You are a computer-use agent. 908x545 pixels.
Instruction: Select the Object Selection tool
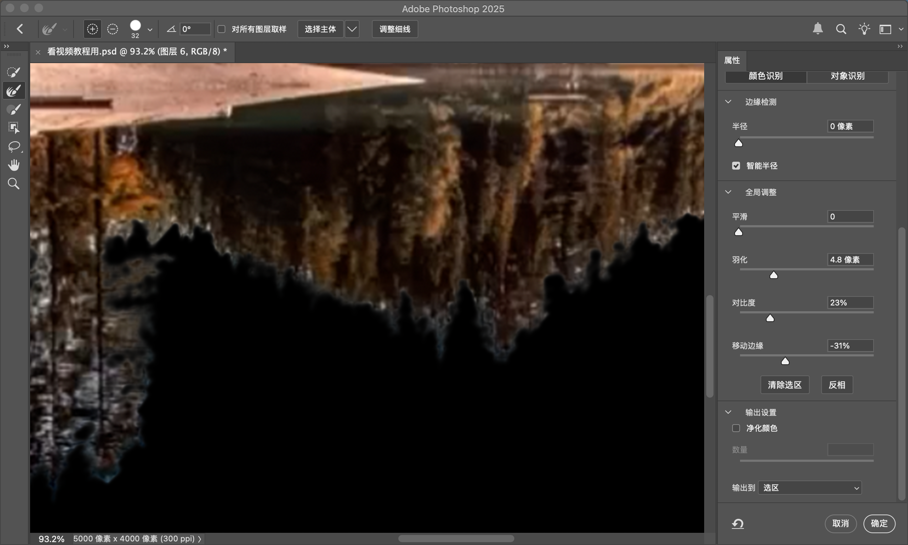click(x=14, y=127)
